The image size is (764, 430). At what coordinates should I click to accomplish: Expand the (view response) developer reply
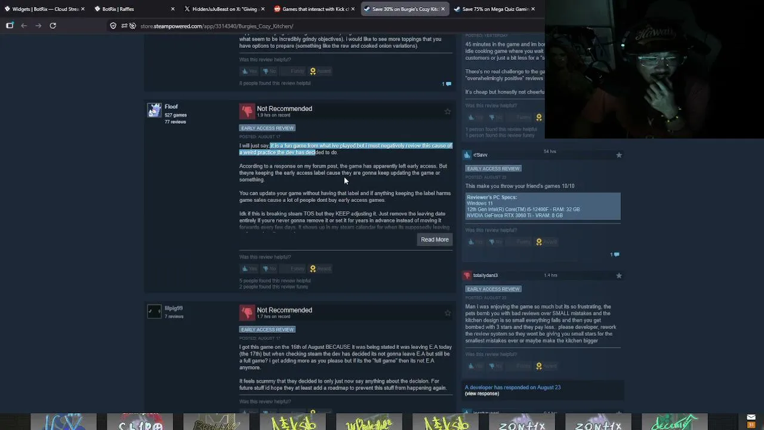coord(482,394)
